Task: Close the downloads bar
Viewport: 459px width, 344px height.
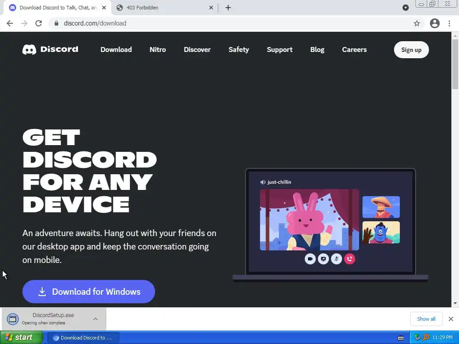Action: tap(451, 319)
